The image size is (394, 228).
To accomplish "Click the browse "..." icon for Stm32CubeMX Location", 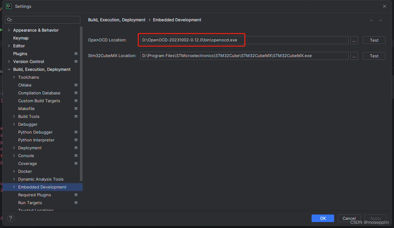I will click(x=354, y=56).
